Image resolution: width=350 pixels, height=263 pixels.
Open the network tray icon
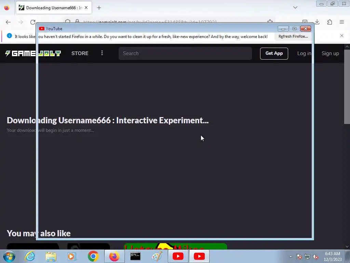(x=307, y=257)
